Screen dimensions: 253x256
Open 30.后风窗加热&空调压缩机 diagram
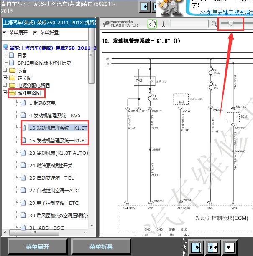[x=59, y=216]
